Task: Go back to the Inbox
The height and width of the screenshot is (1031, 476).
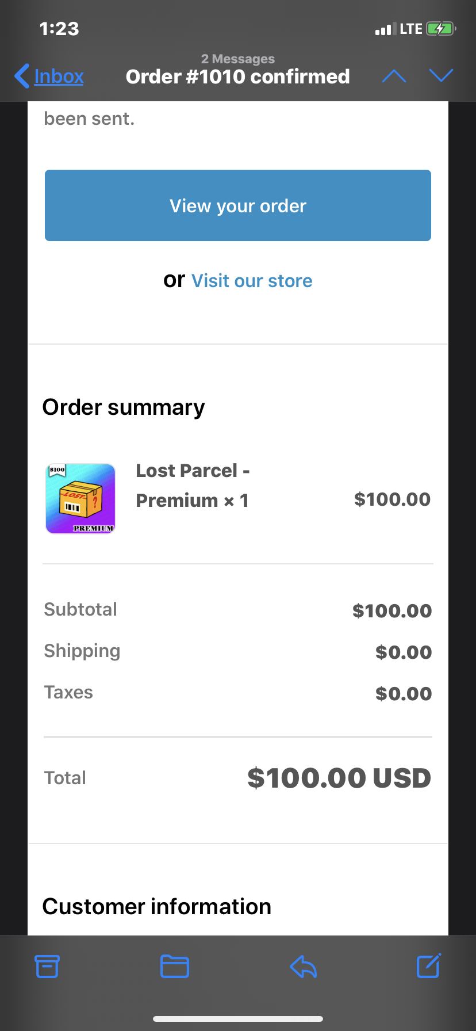Action: [59, 76]
